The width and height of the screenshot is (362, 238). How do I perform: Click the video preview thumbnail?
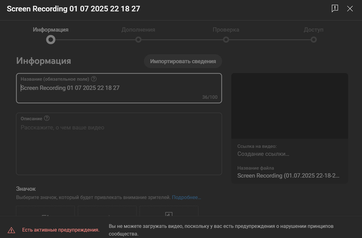[x=290, y=106]
